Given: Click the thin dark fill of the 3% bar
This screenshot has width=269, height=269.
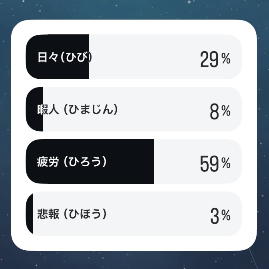Looking at the screenshot, I should [x=30, y=214].
